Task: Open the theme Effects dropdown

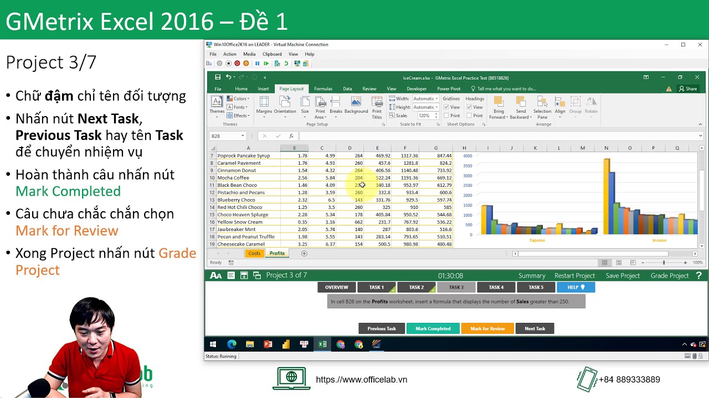Action: [x=238, y=116]
